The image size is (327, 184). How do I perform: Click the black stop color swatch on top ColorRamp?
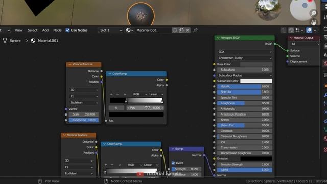coord(136,114)
